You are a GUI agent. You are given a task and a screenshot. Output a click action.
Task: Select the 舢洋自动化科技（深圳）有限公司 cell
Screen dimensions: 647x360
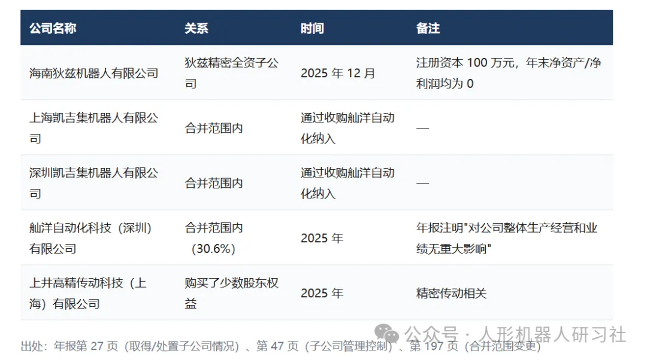(x=91, y=238)
